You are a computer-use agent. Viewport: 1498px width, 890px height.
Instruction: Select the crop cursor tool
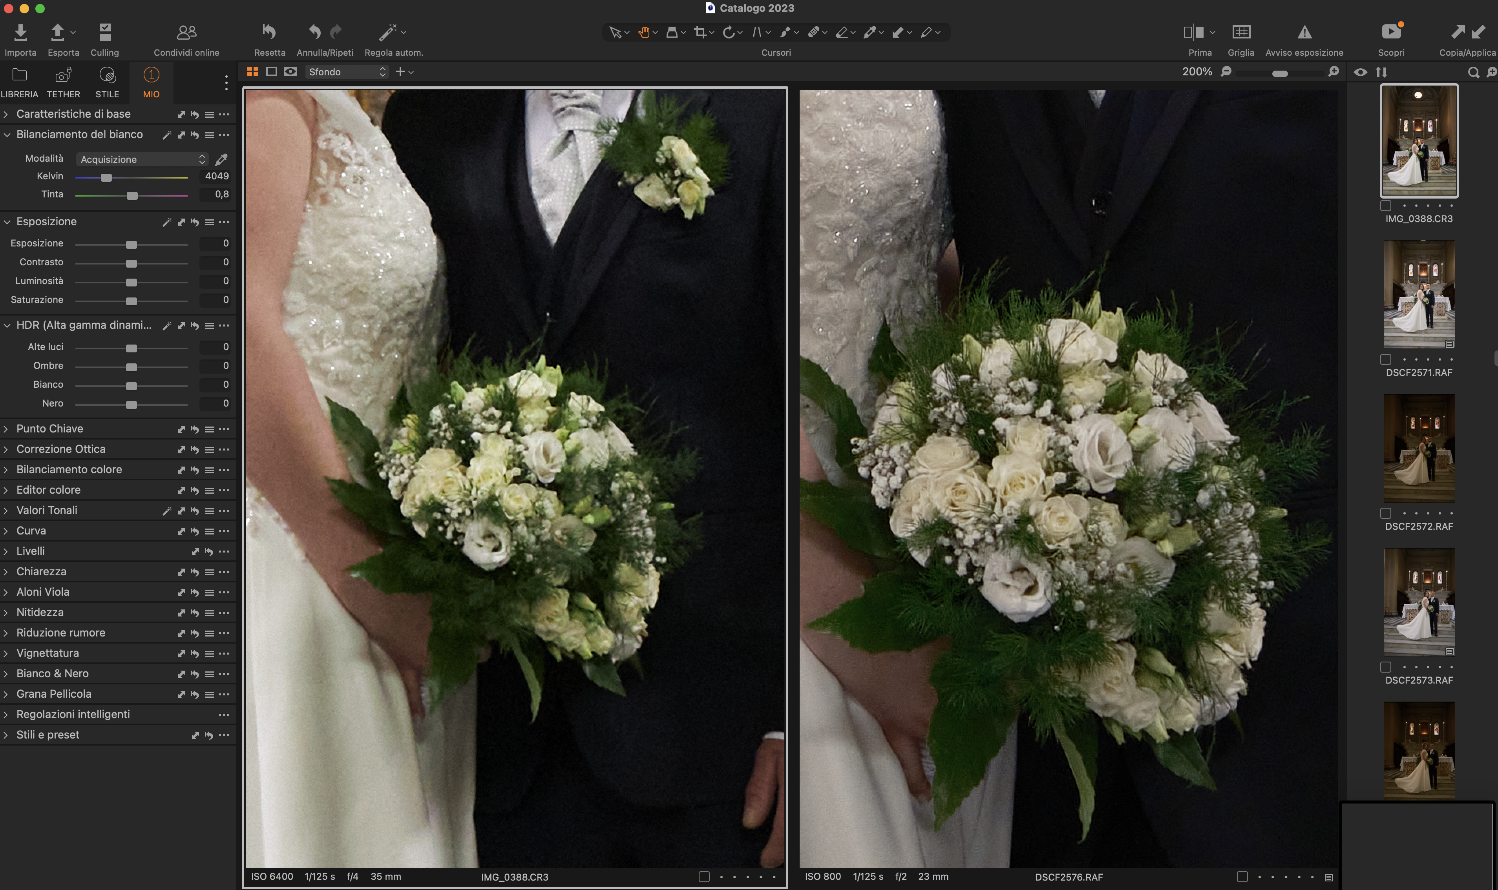700,33
